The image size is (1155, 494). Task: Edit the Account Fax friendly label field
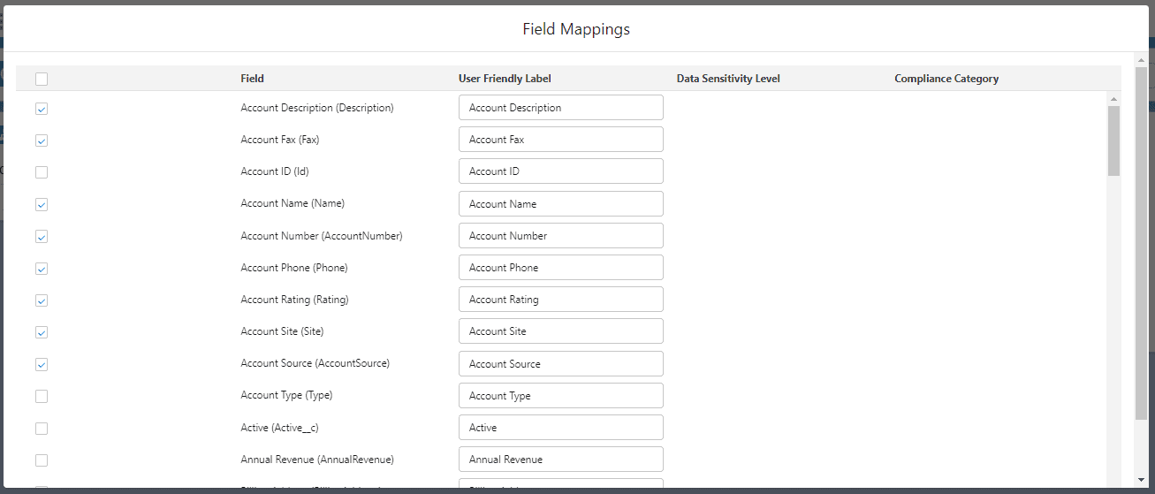coord(560,140)
